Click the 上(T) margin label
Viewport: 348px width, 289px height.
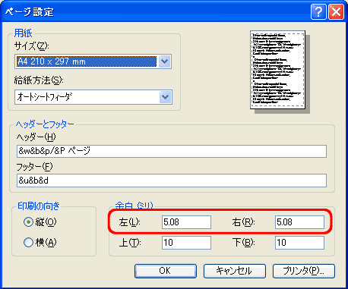click(130, 243)
